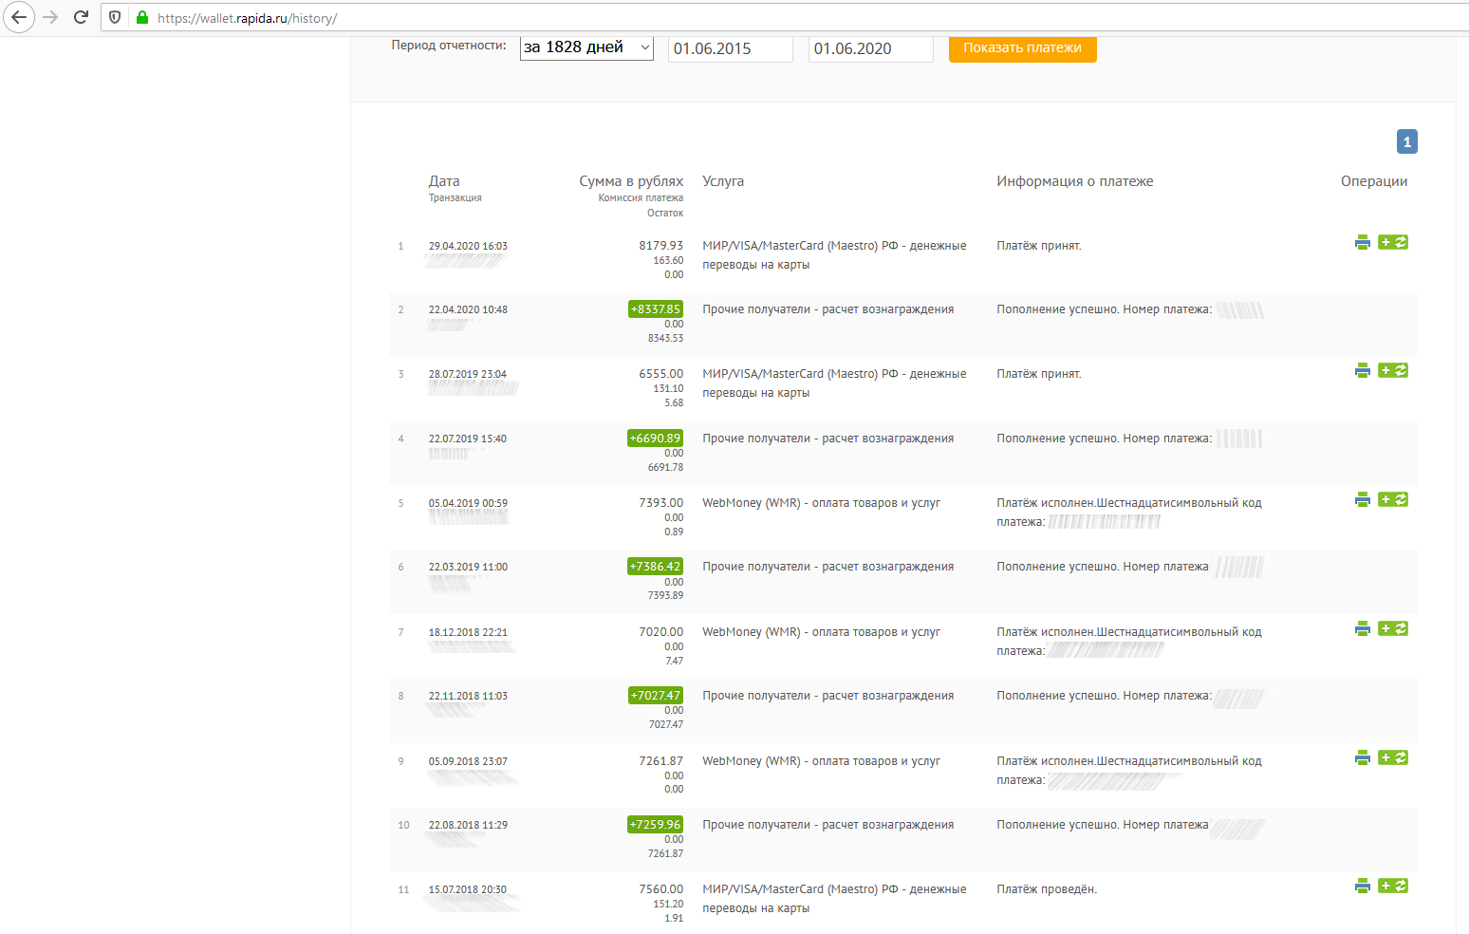Print the 15.07.2018 20:30 payment receipt
This screenshot has height=934, width=1469.
(1363, 886)
